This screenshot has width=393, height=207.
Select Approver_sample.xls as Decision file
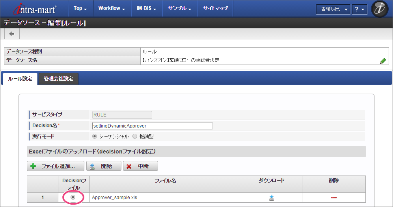click(x=73, y=197)
